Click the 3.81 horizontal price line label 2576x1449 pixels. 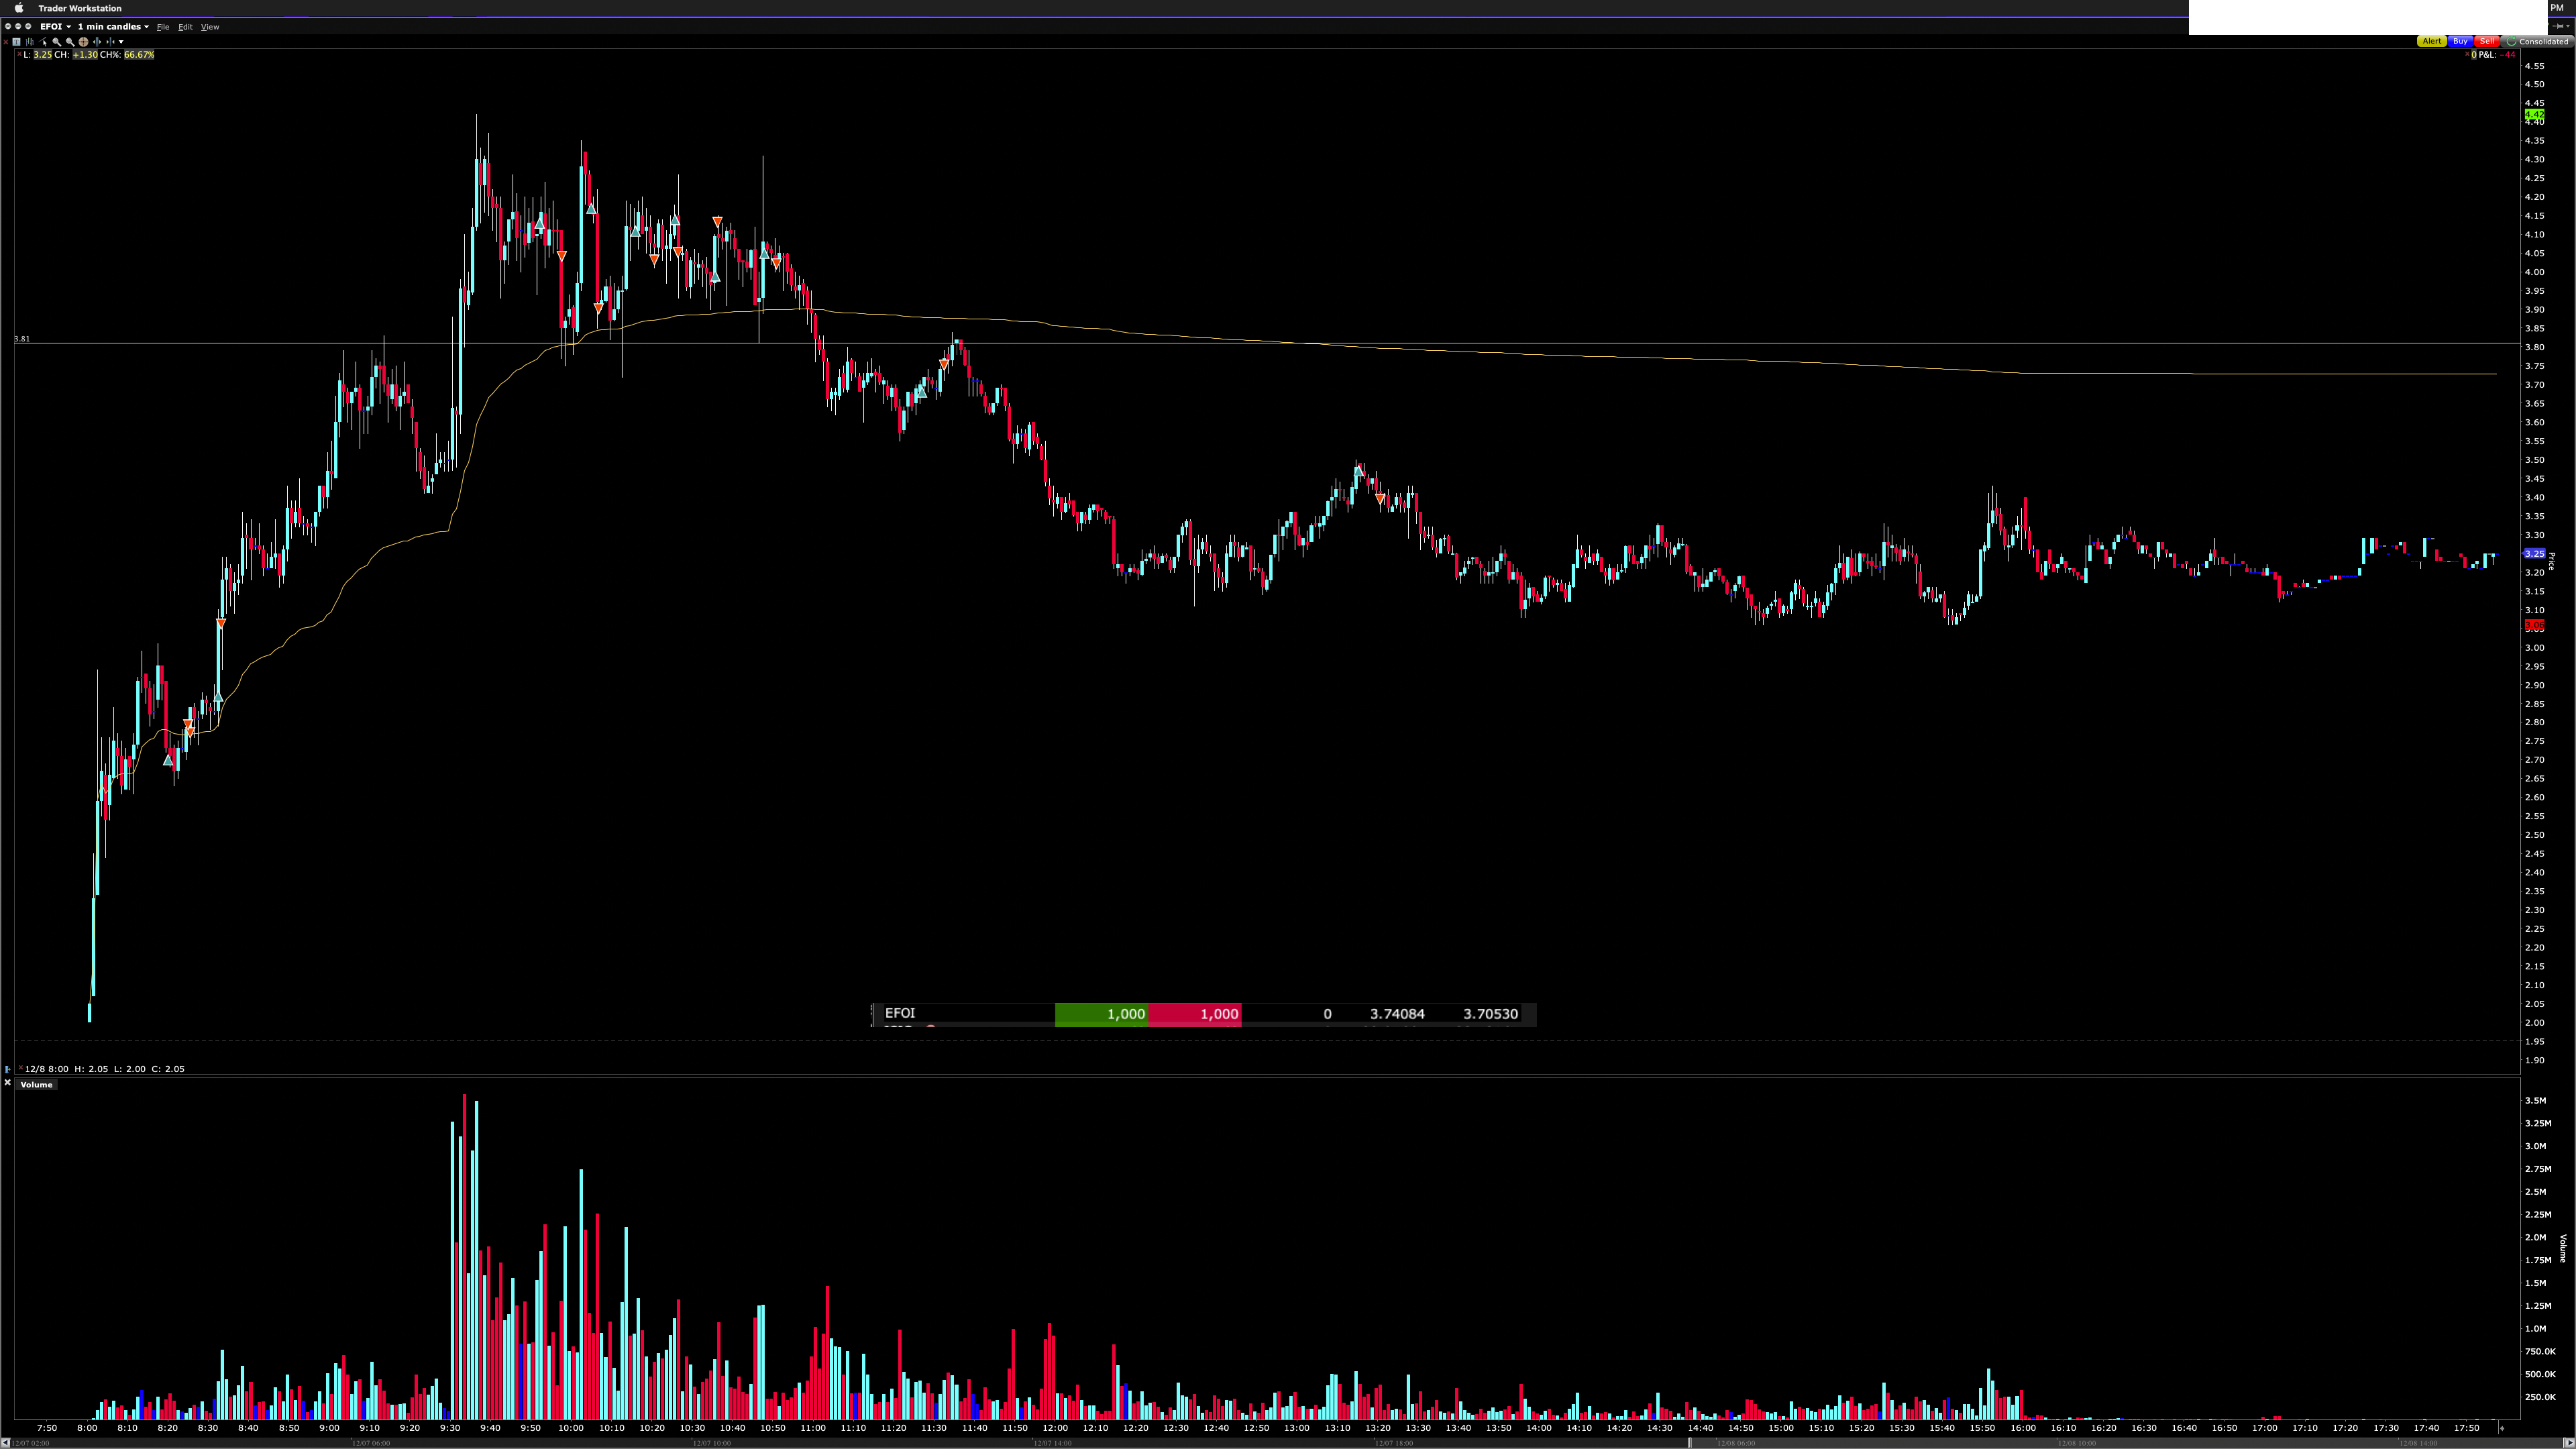pos(22,339)
